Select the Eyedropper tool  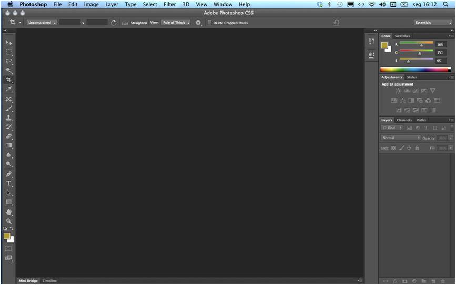[x=9, y=89]
